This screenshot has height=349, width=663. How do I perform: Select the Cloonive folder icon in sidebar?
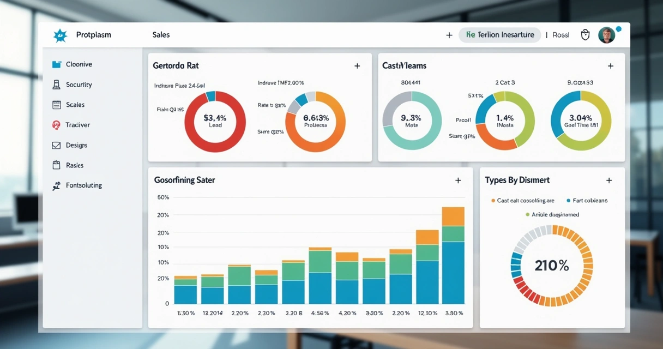tap(57, 64)
